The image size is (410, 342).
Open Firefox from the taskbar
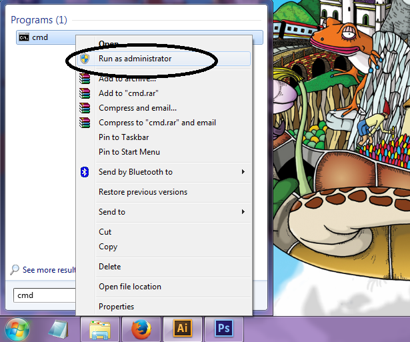[141, 329]
